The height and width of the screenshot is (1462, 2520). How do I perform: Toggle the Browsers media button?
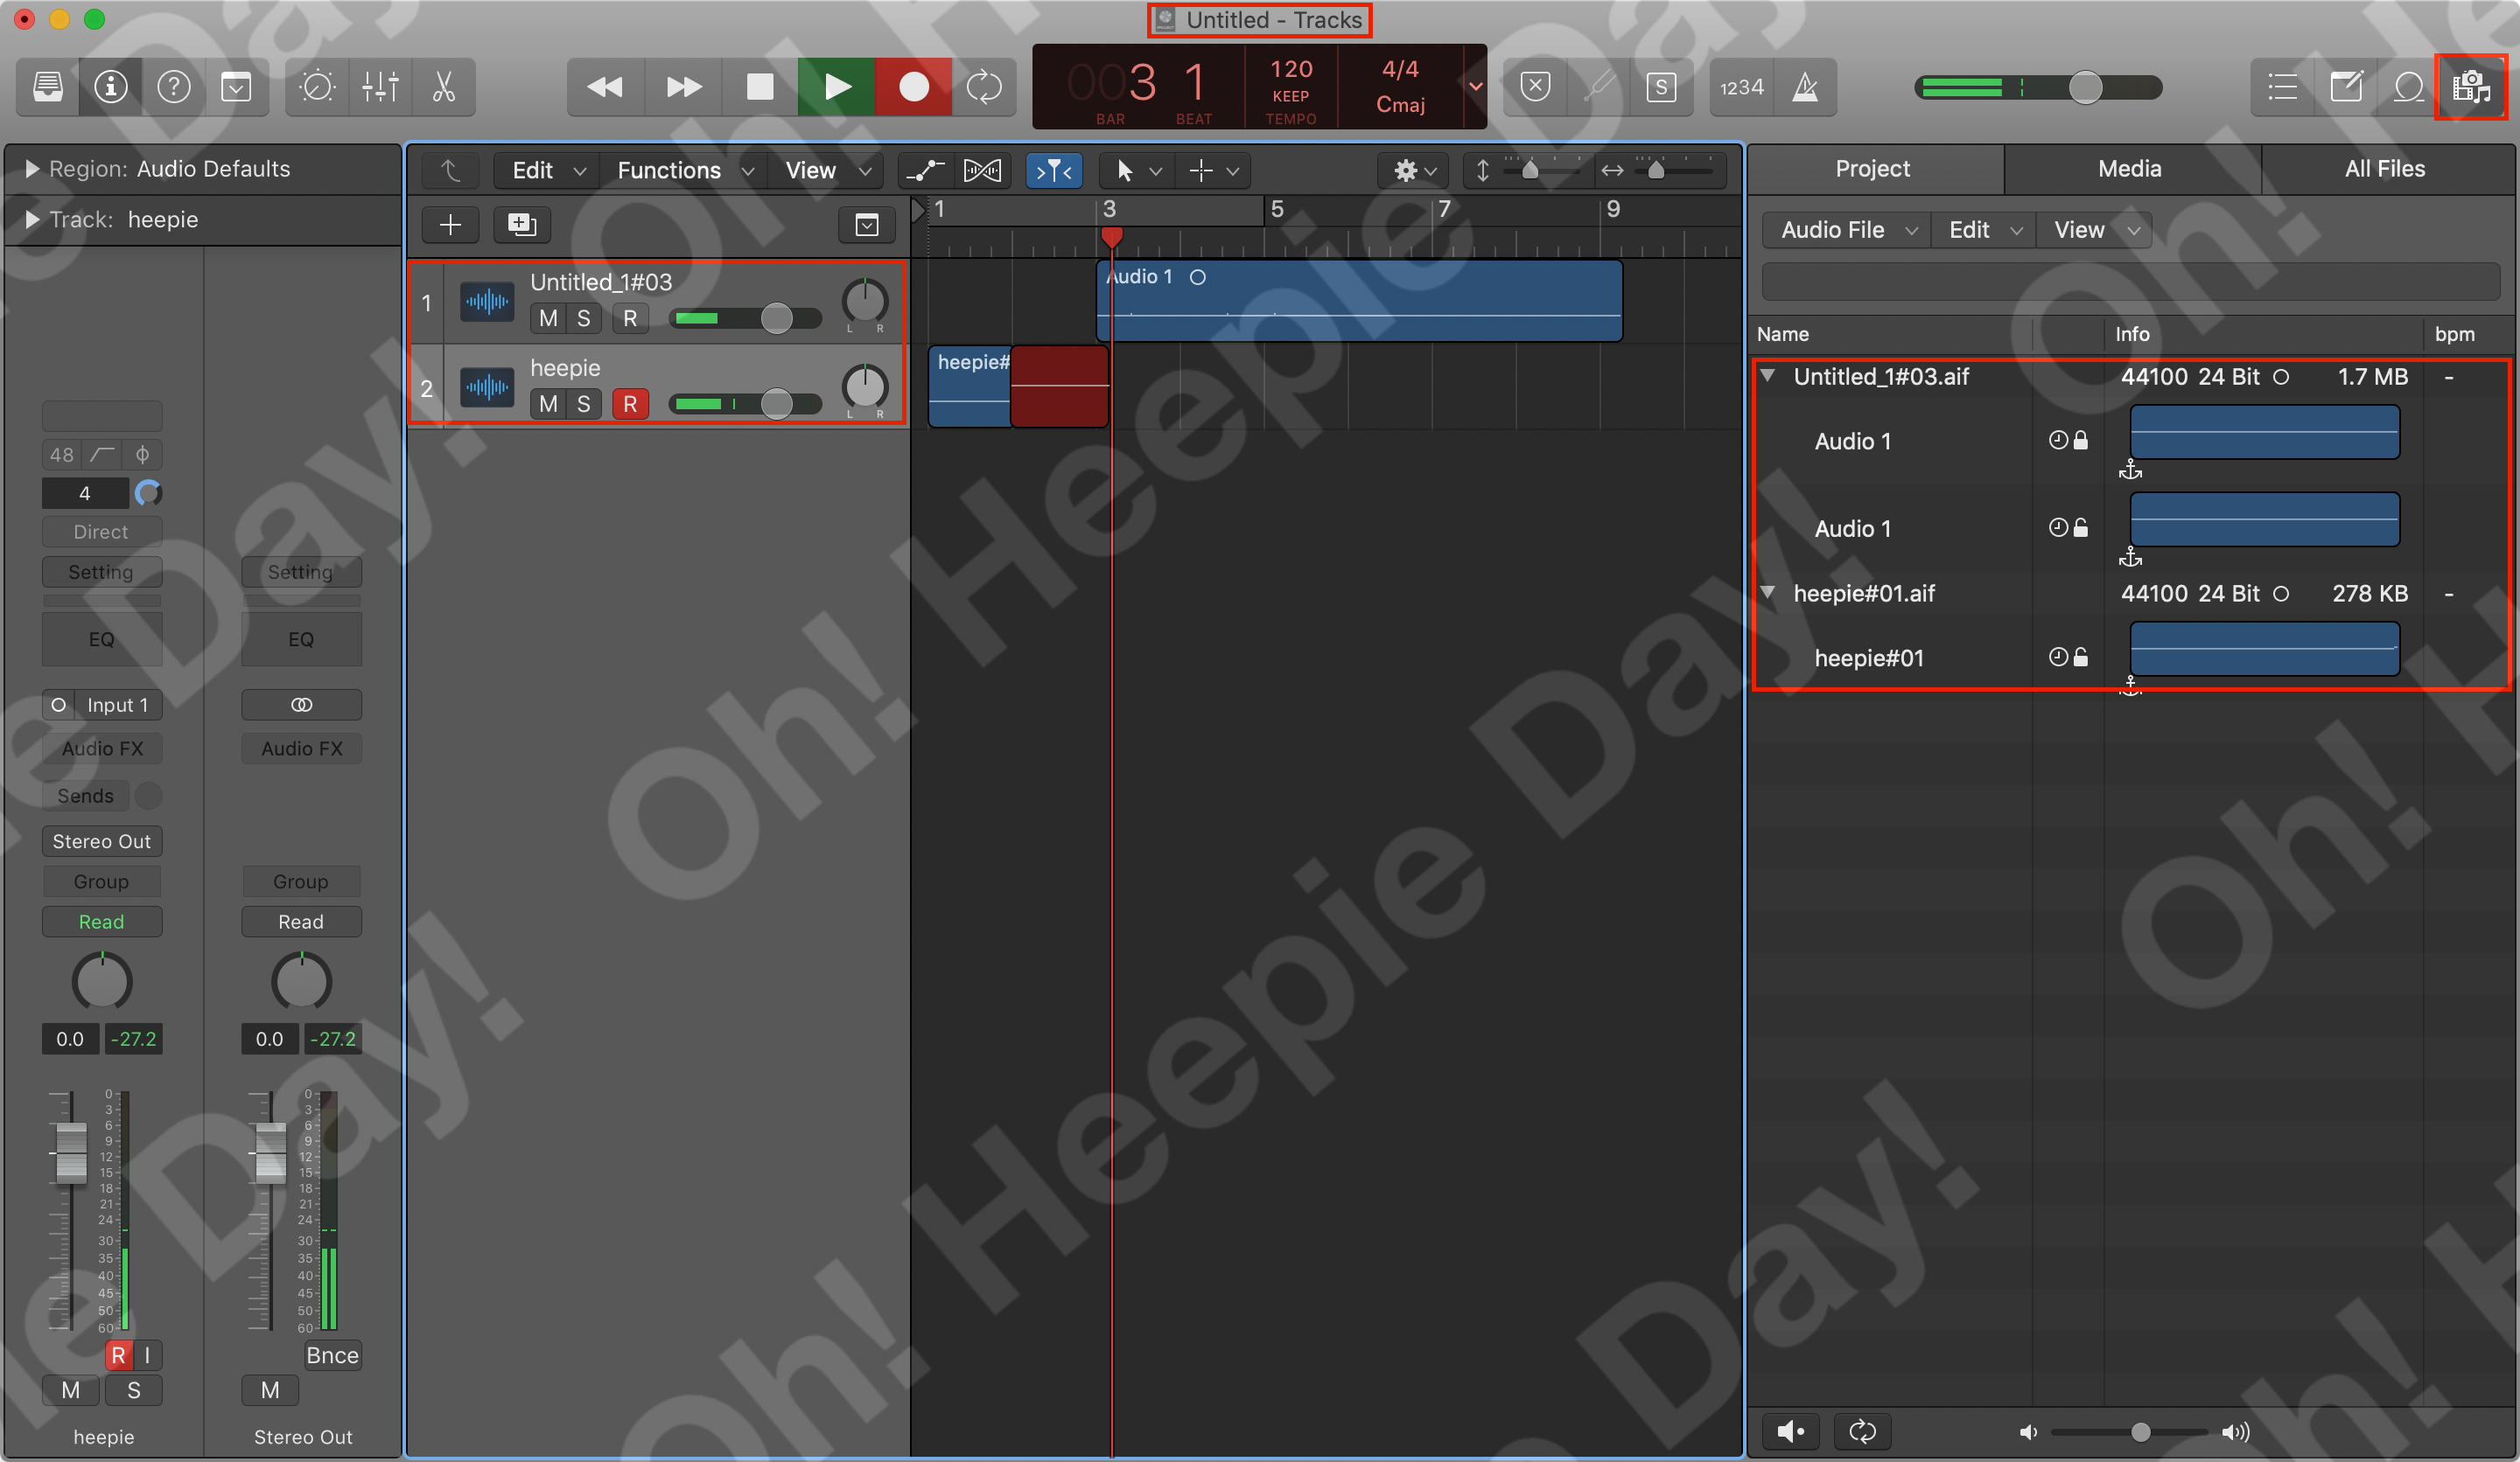[x=2471, y=88]
